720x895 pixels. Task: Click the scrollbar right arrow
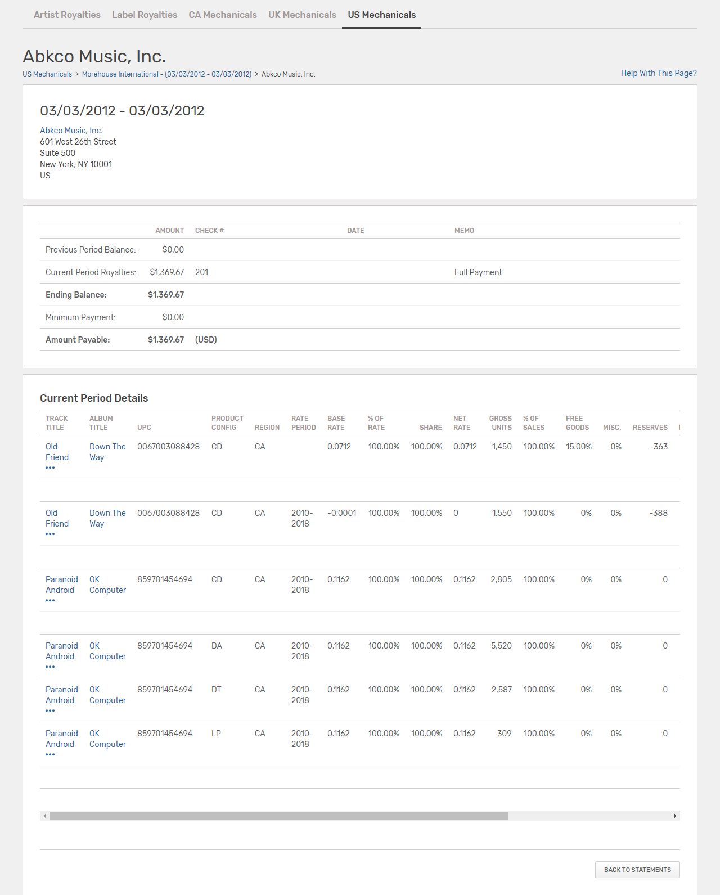tap(676, 816)
